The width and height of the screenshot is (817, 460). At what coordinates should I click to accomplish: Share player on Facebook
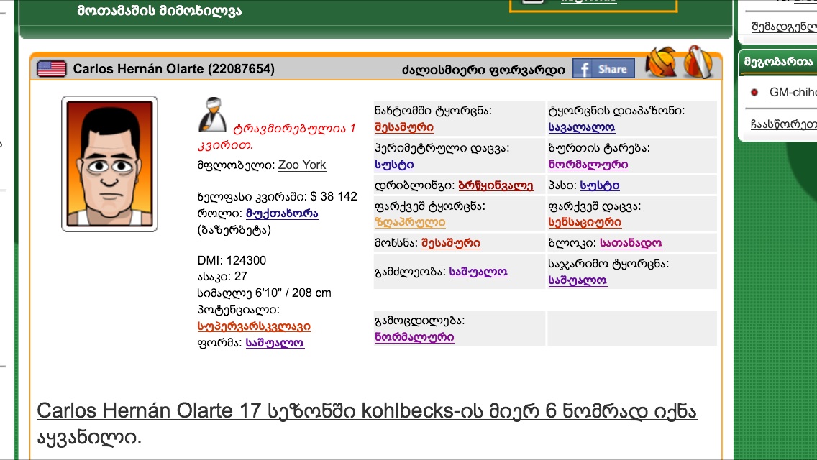(603, 69)
